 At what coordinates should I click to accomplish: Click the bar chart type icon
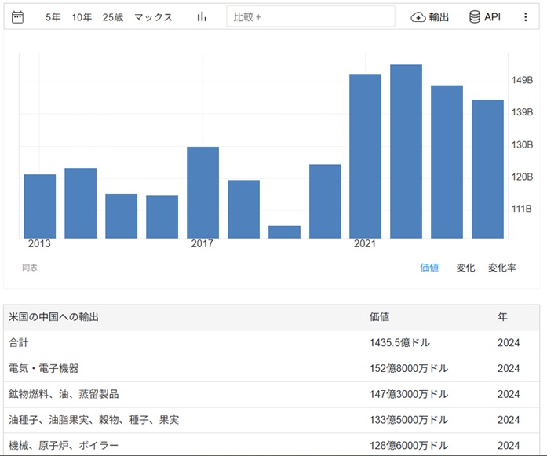click(x=202, y=17)
